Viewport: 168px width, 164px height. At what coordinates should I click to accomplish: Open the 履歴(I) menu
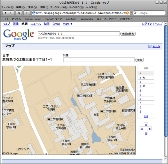[x=44, y=7]
